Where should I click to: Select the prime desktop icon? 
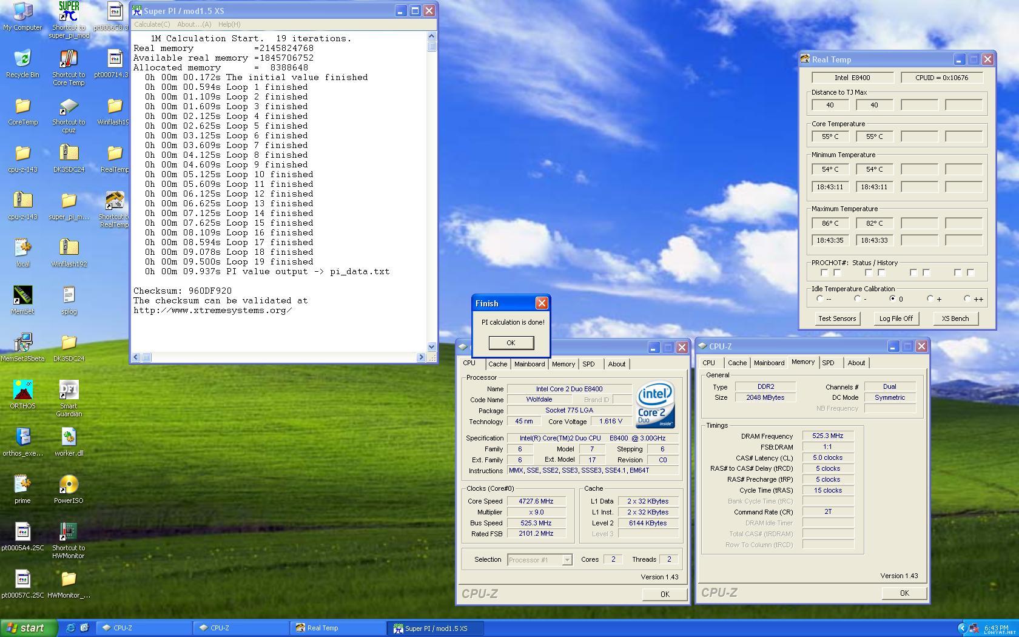[22, 490]
